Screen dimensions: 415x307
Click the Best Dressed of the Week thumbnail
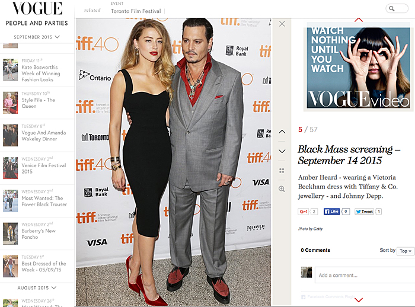click(10, 267)
